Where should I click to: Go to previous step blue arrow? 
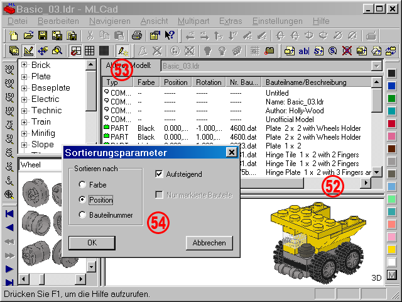click(x=9, y=228)
